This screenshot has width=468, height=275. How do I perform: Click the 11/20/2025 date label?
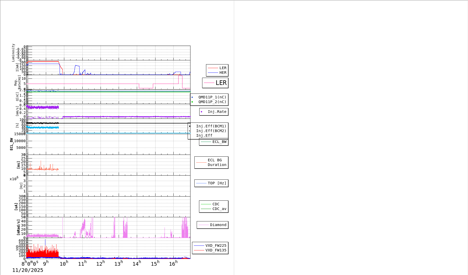coord(28,270)
